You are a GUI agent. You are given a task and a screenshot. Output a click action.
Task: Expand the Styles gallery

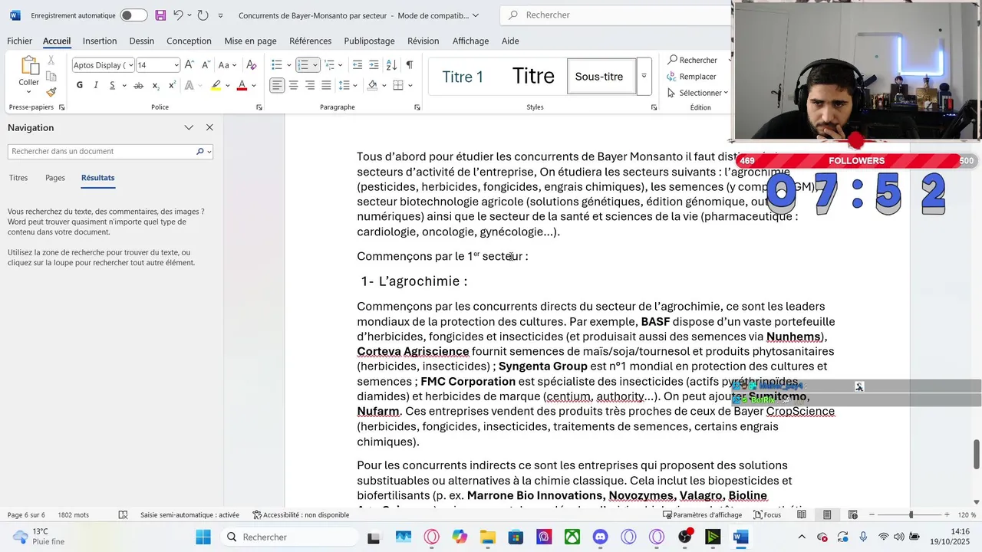(x=644, y=76)
